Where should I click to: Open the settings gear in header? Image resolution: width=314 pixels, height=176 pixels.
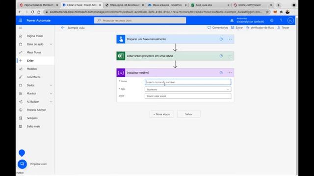pos(272,21)
